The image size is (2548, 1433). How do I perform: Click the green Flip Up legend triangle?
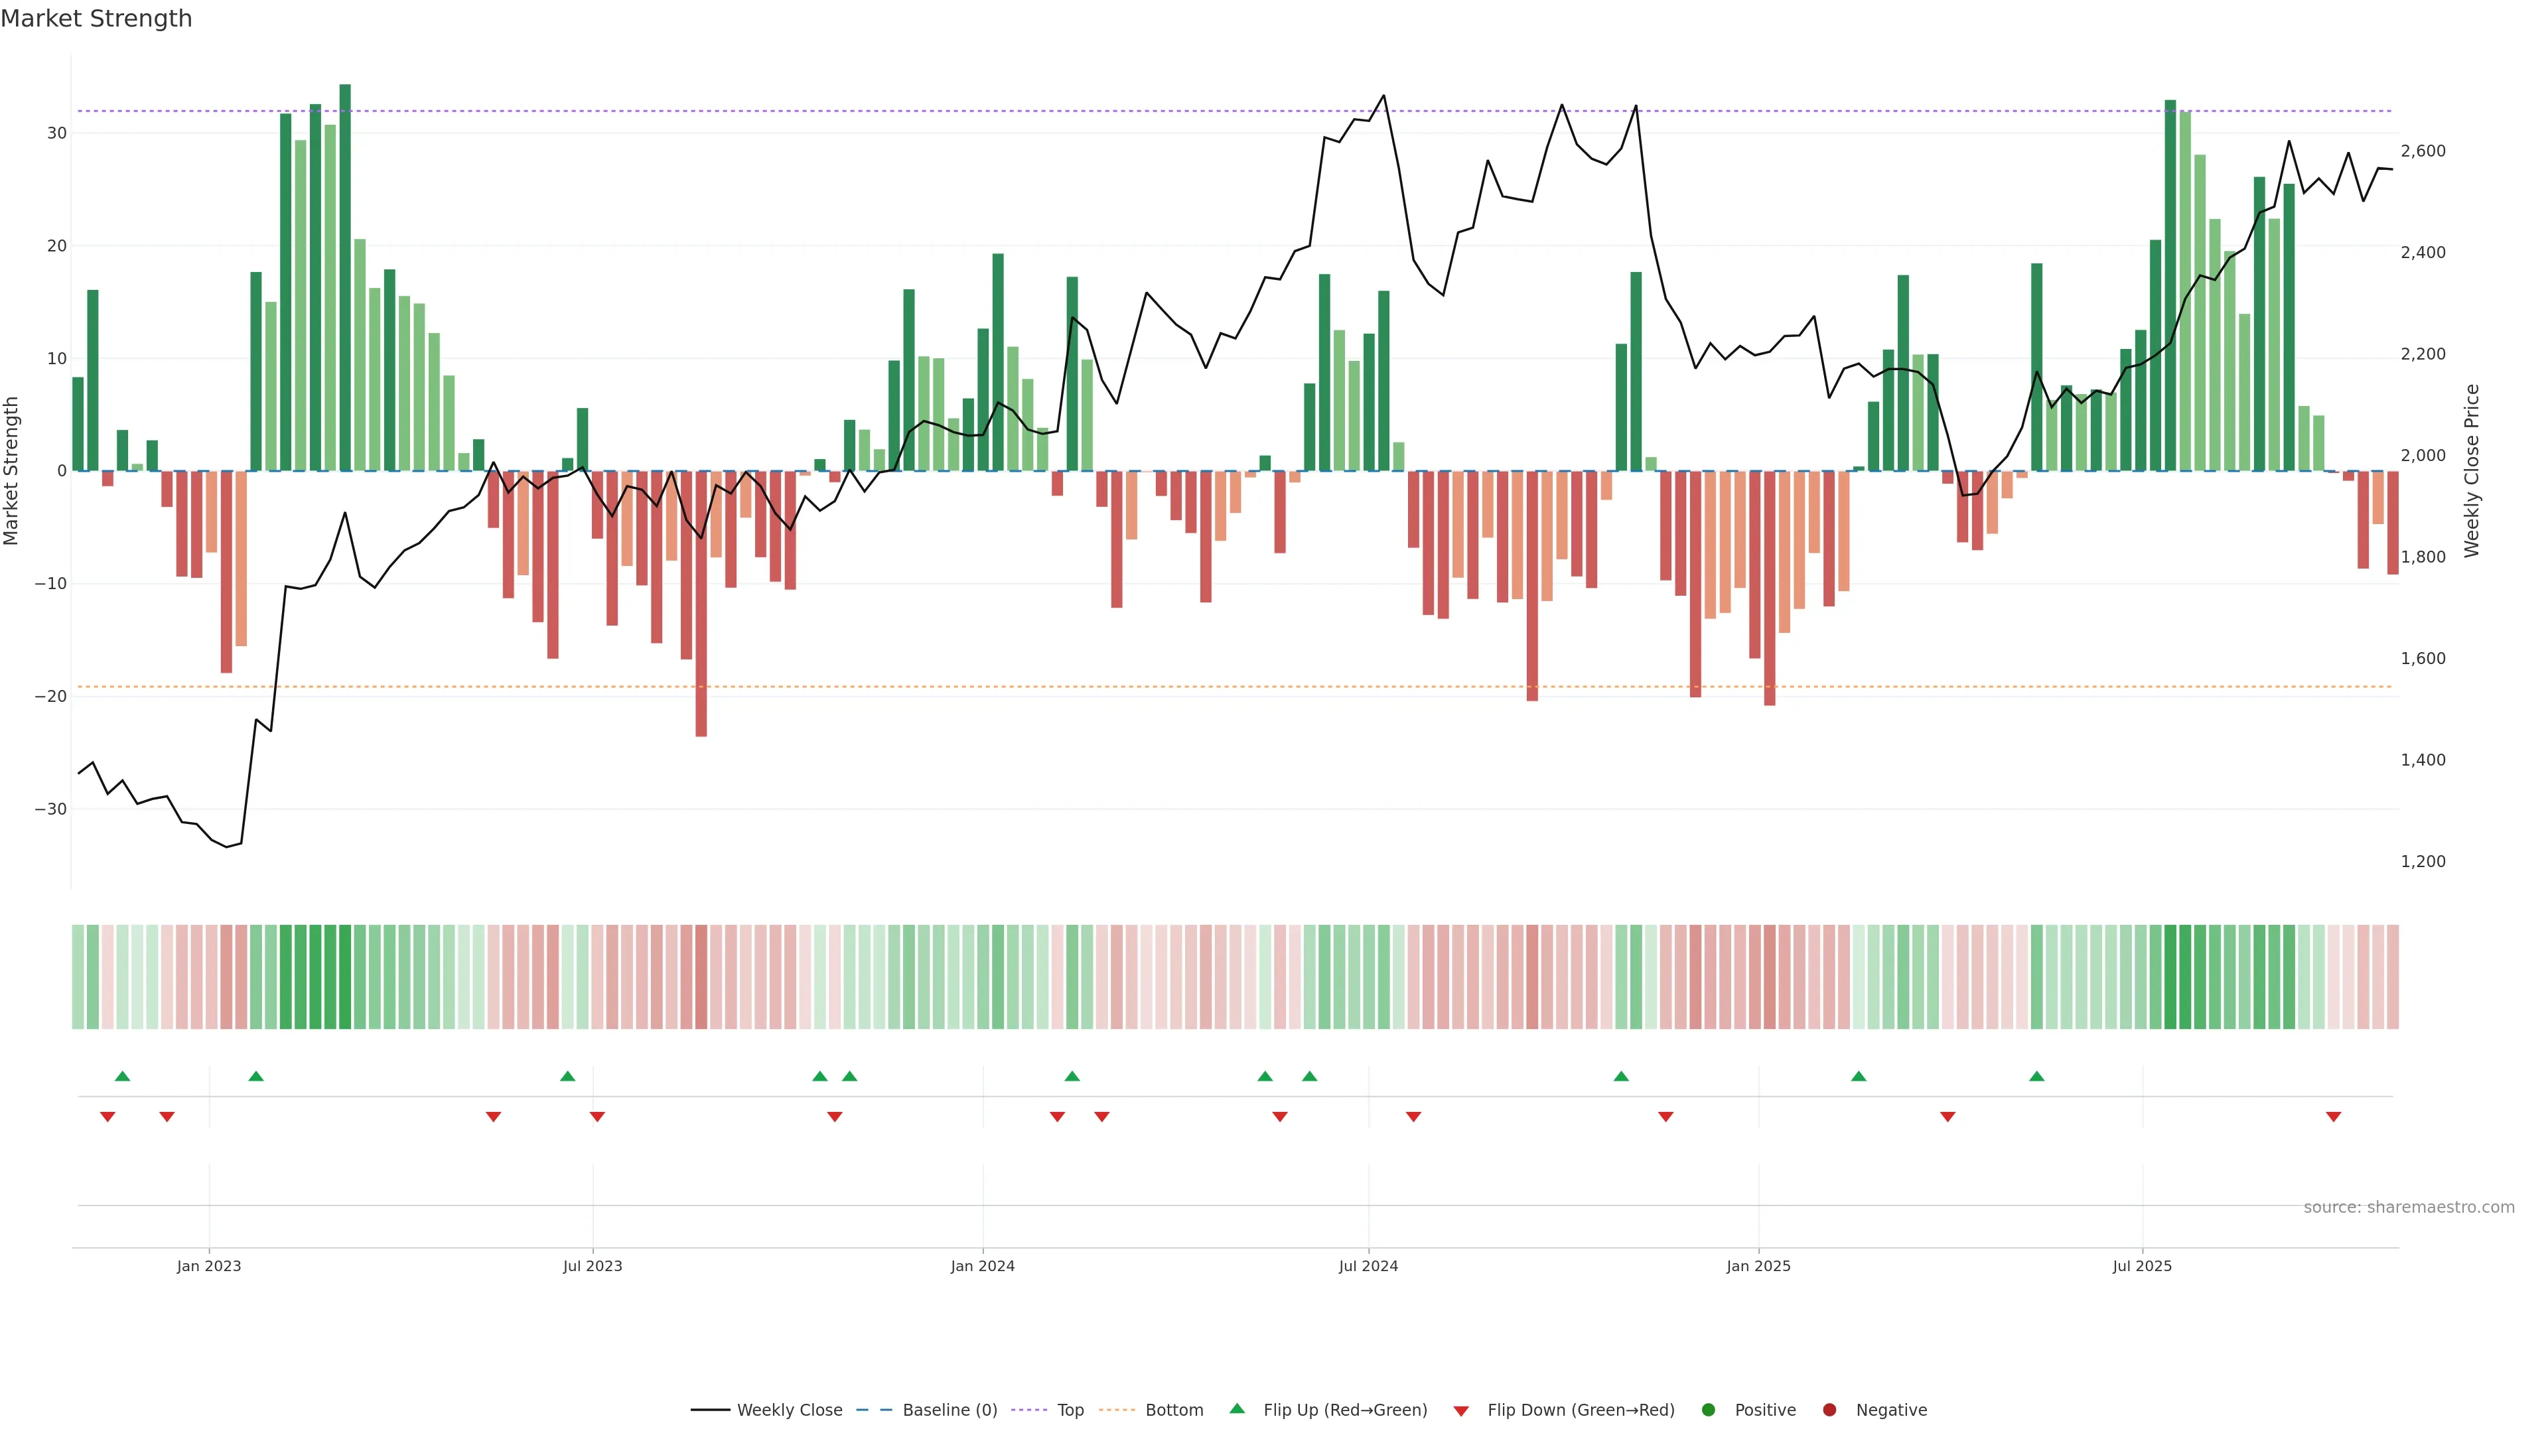point(1236,1408)
